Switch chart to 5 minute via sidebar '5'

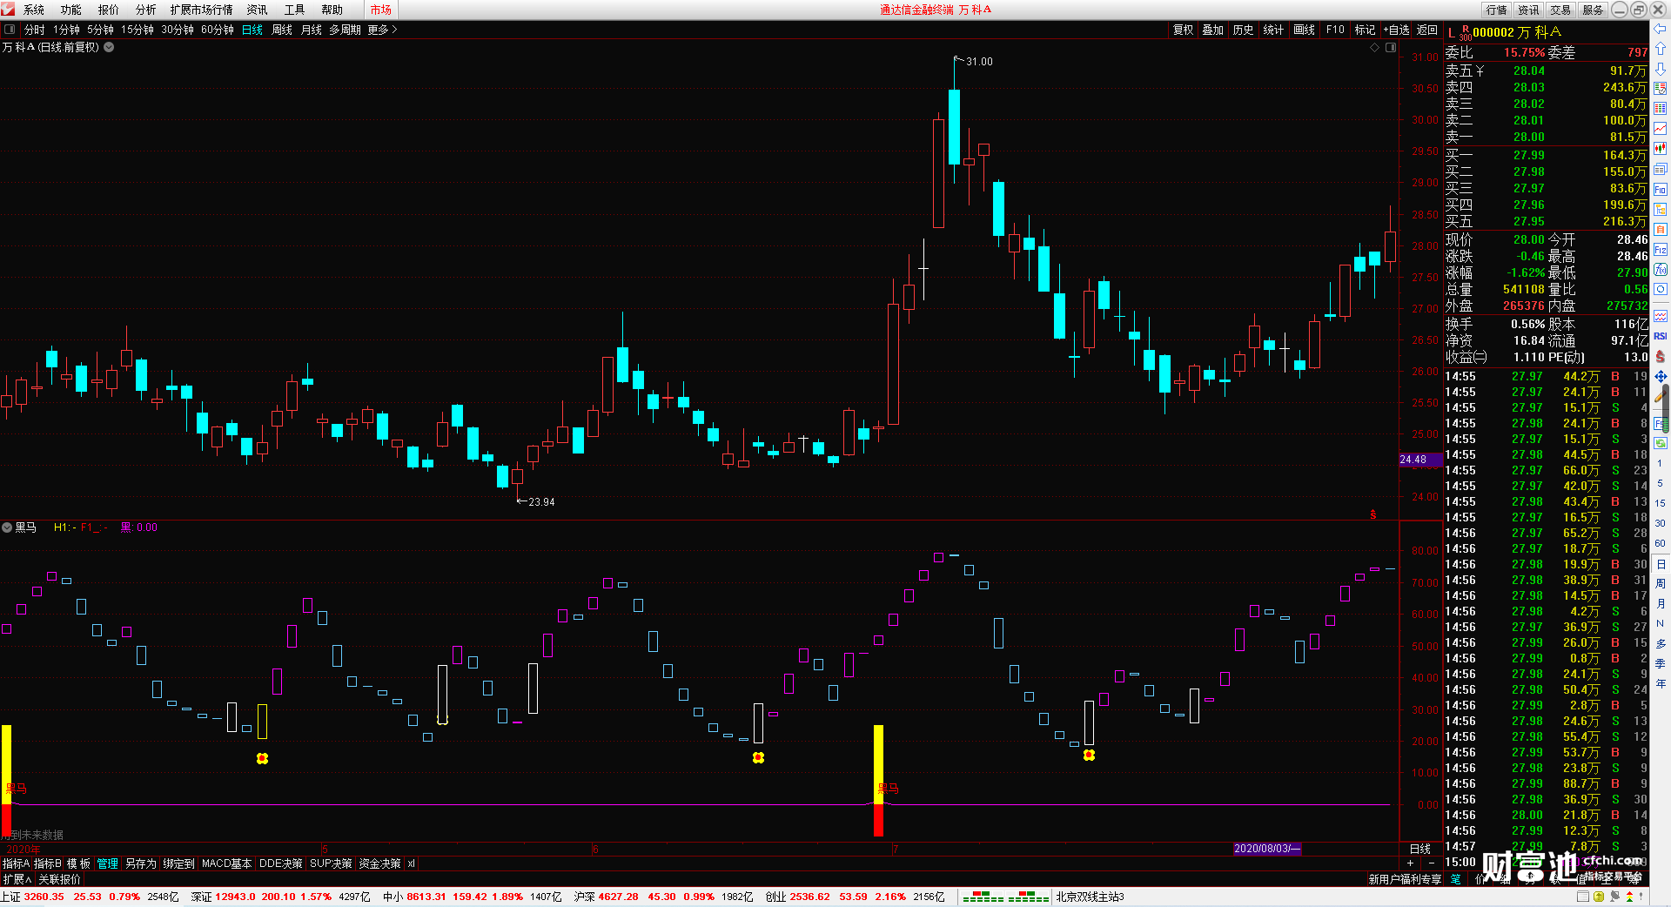click(1661, 483)
